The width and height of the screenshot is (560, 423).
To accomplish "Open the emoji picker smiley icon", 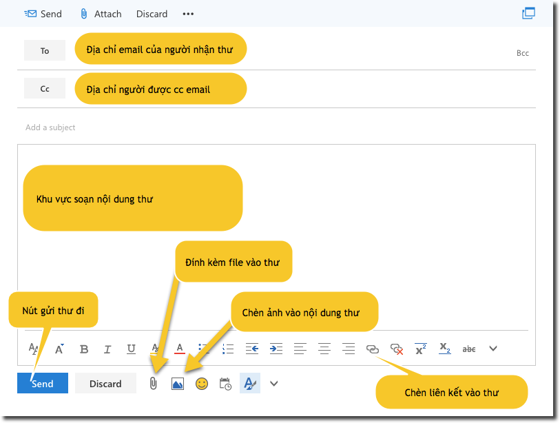I will 202,384.
